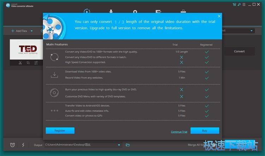
Task: Click 'Download Video from 1000+ video sites.' text
Action: (x=88, y=71)
